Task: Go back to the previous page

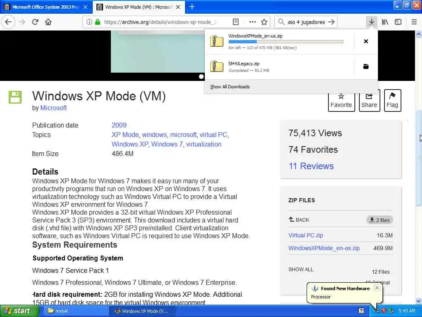Action: tap(8, 22)
